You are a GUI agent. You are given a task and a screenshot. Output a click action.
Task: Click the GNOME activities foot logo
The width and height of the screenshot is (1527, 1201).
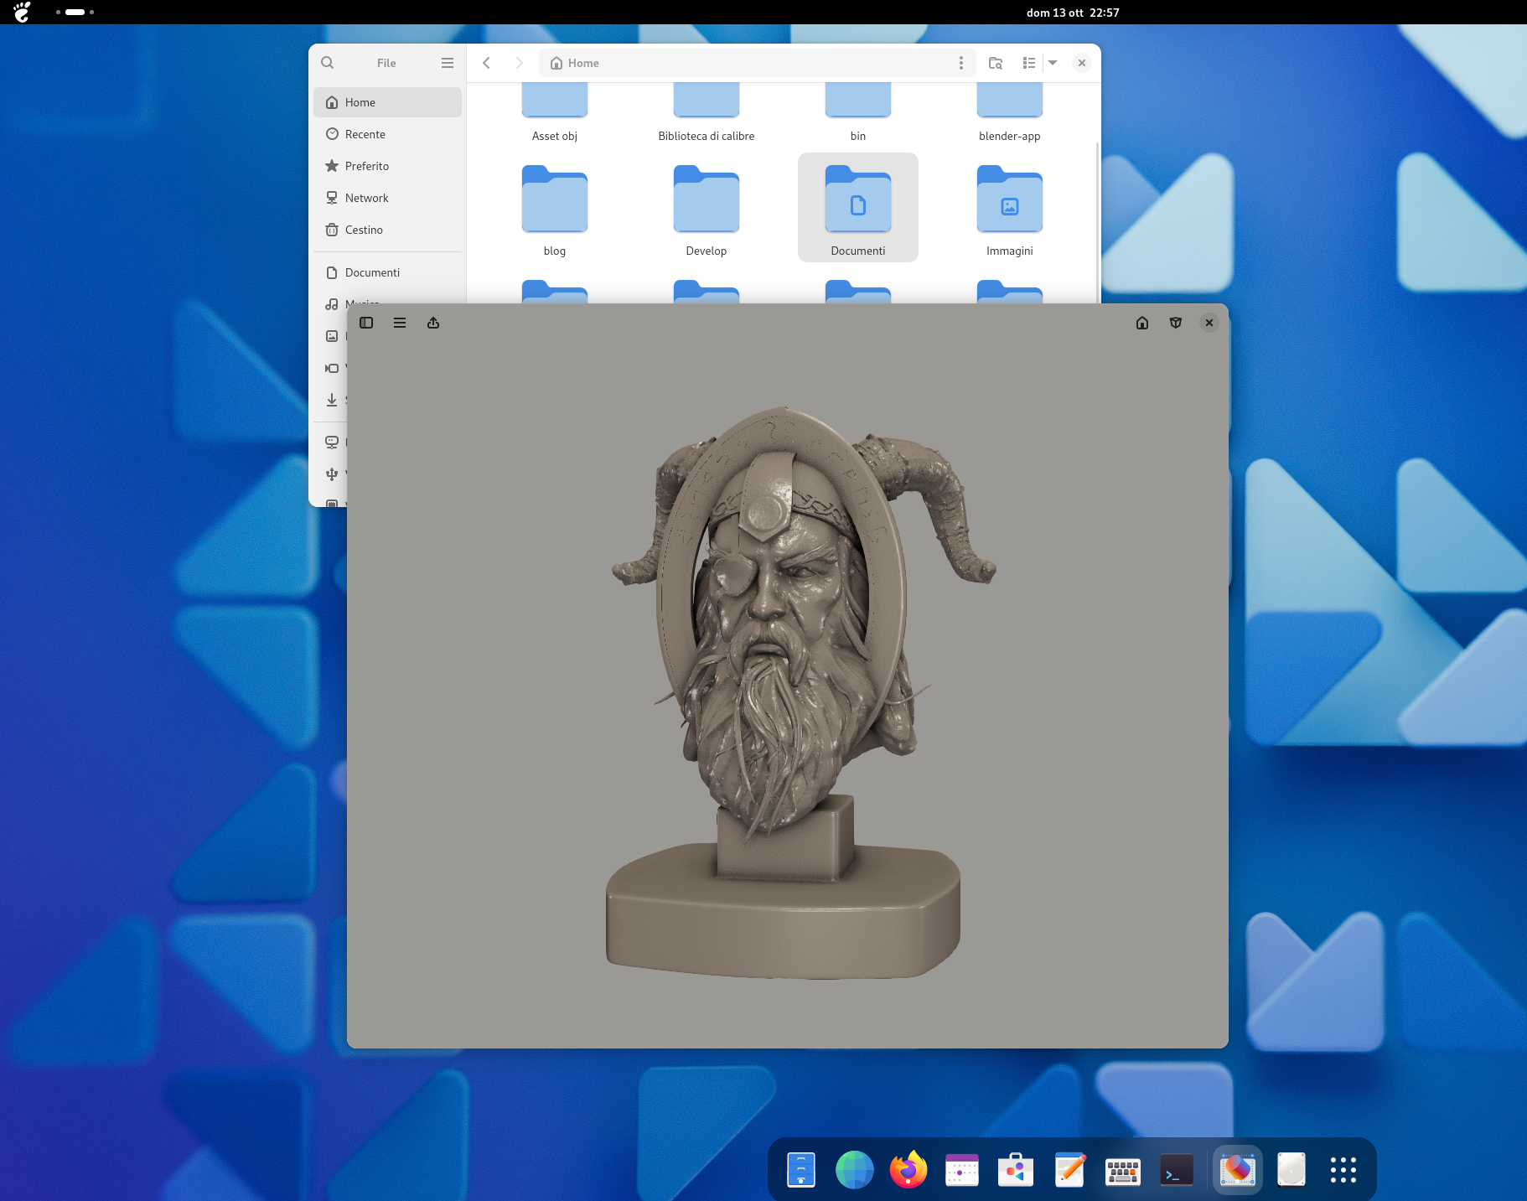click(22, 12)
